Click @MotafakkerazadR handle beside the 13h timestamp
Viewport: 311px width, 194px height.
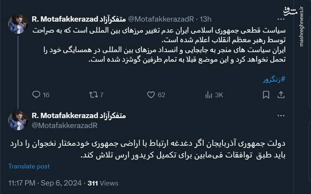coord(161,19)
